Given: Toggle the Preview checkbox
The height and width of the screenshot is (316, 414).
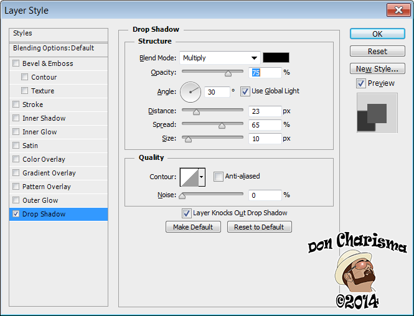Looking at the screenshot, I should [x=361, y=83].
